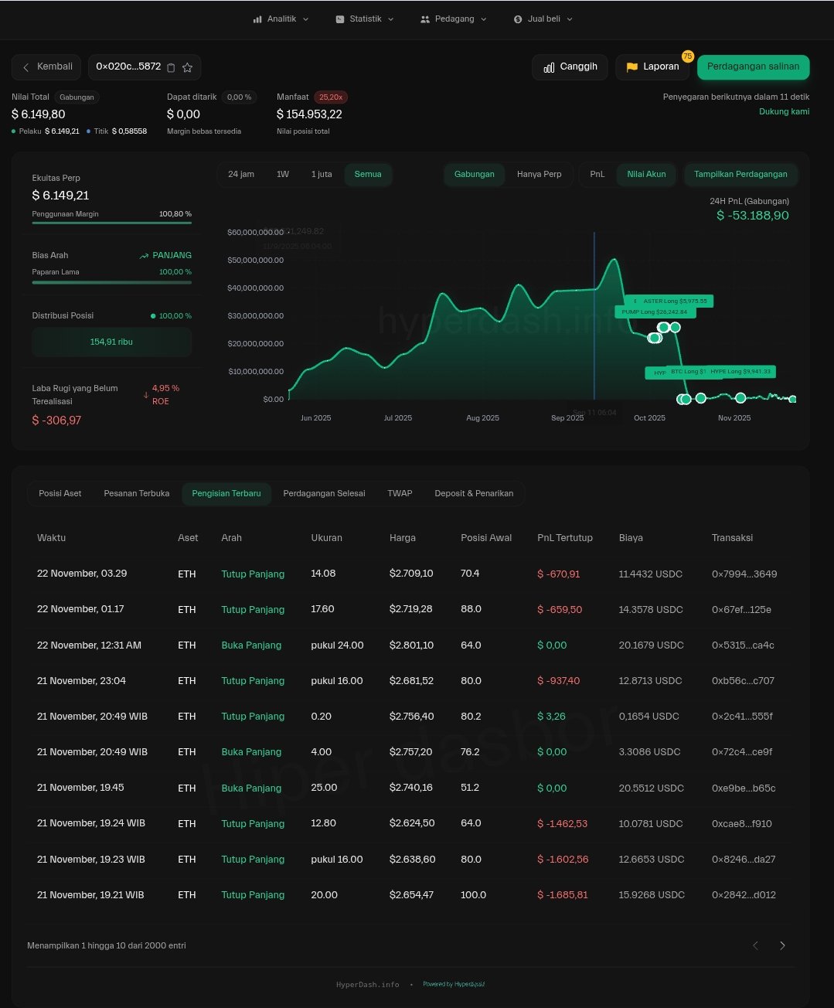Go to next page of fills
Screen dimensions: 834x1008
pos(782,945)
